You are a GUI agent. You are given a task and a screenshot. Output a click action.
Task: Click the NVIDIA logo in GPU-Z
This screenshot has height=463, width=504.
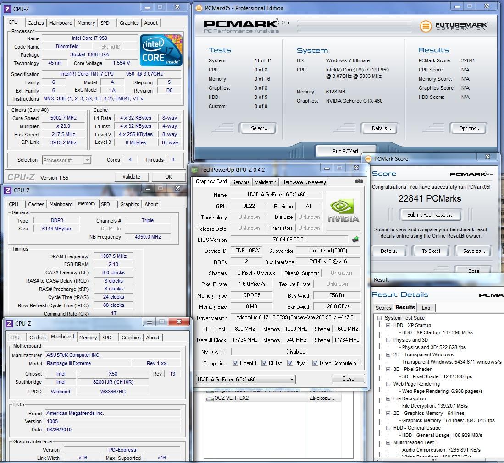pyautogui.click(x=343, y=211)
